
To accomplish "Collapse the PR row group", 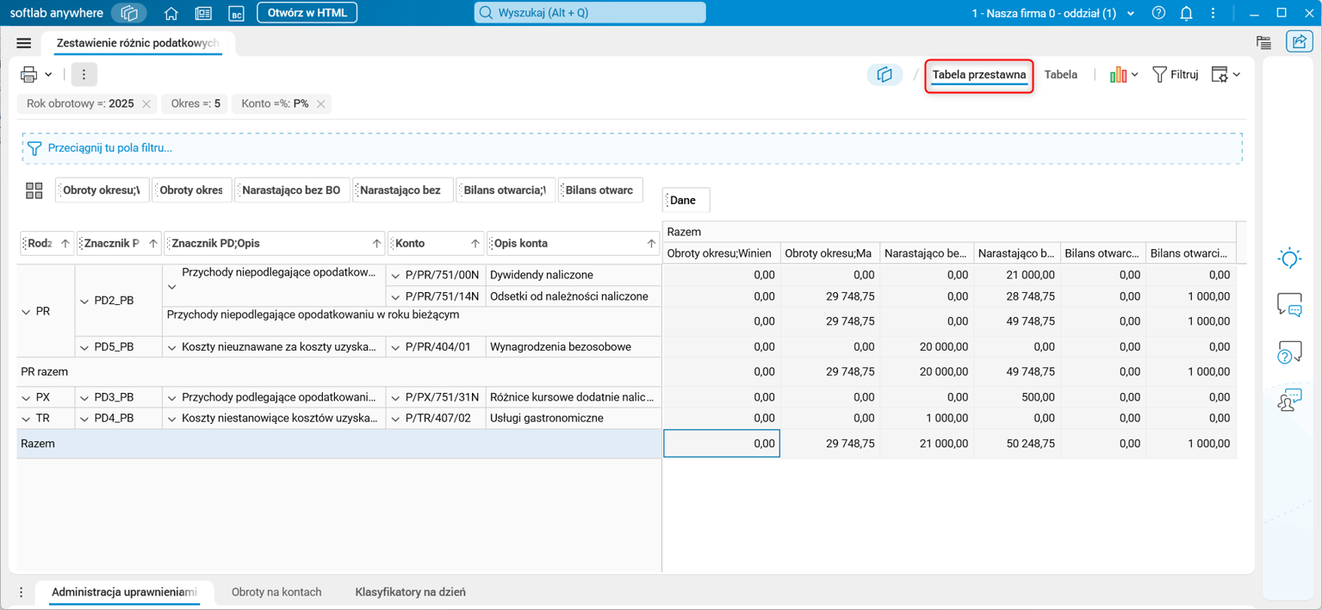I will click(x=26, y=312).
